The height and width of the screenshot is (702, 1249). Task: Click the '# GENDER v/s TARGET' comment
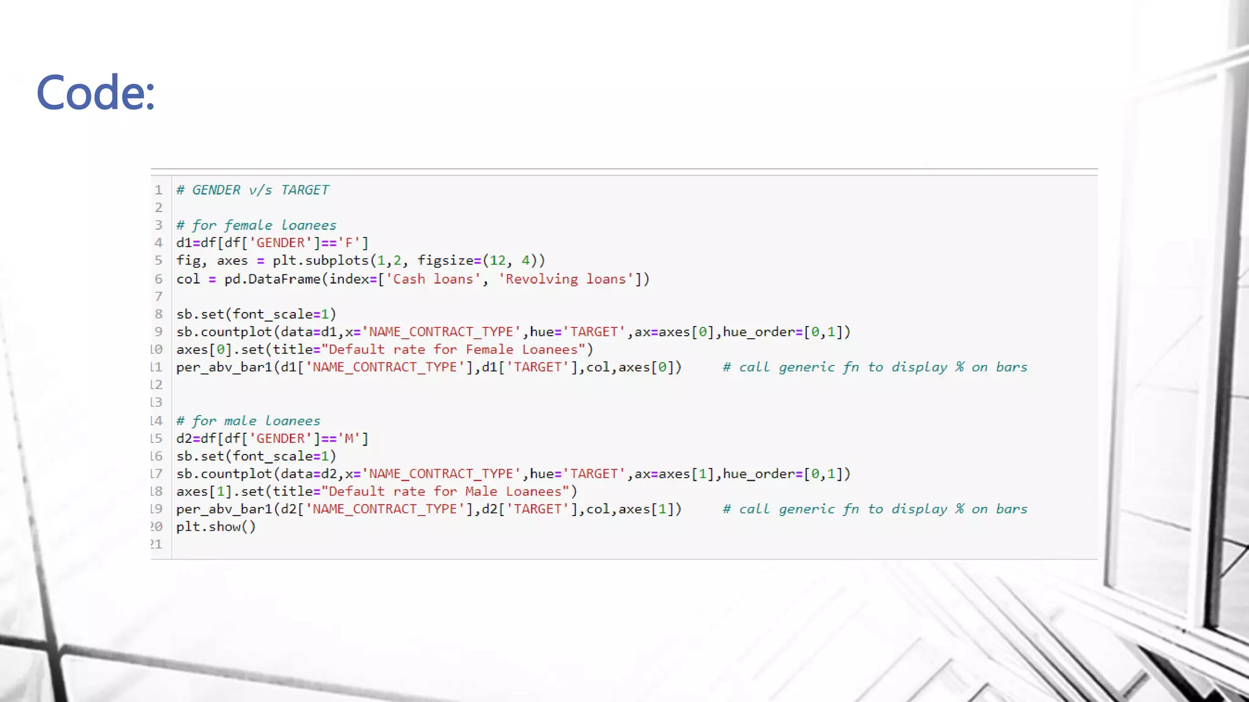pos(252,190)
